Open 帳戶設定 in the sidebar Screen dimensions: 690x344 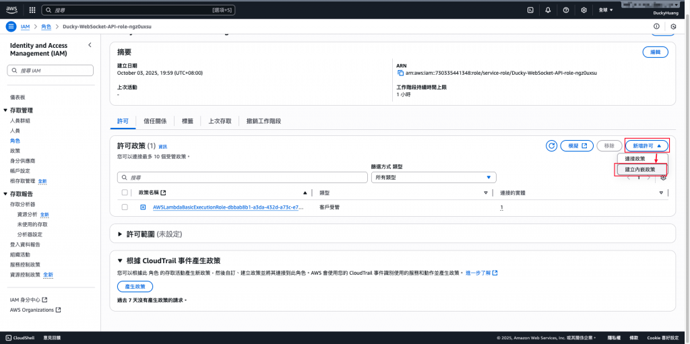click(x=20, y=171)
